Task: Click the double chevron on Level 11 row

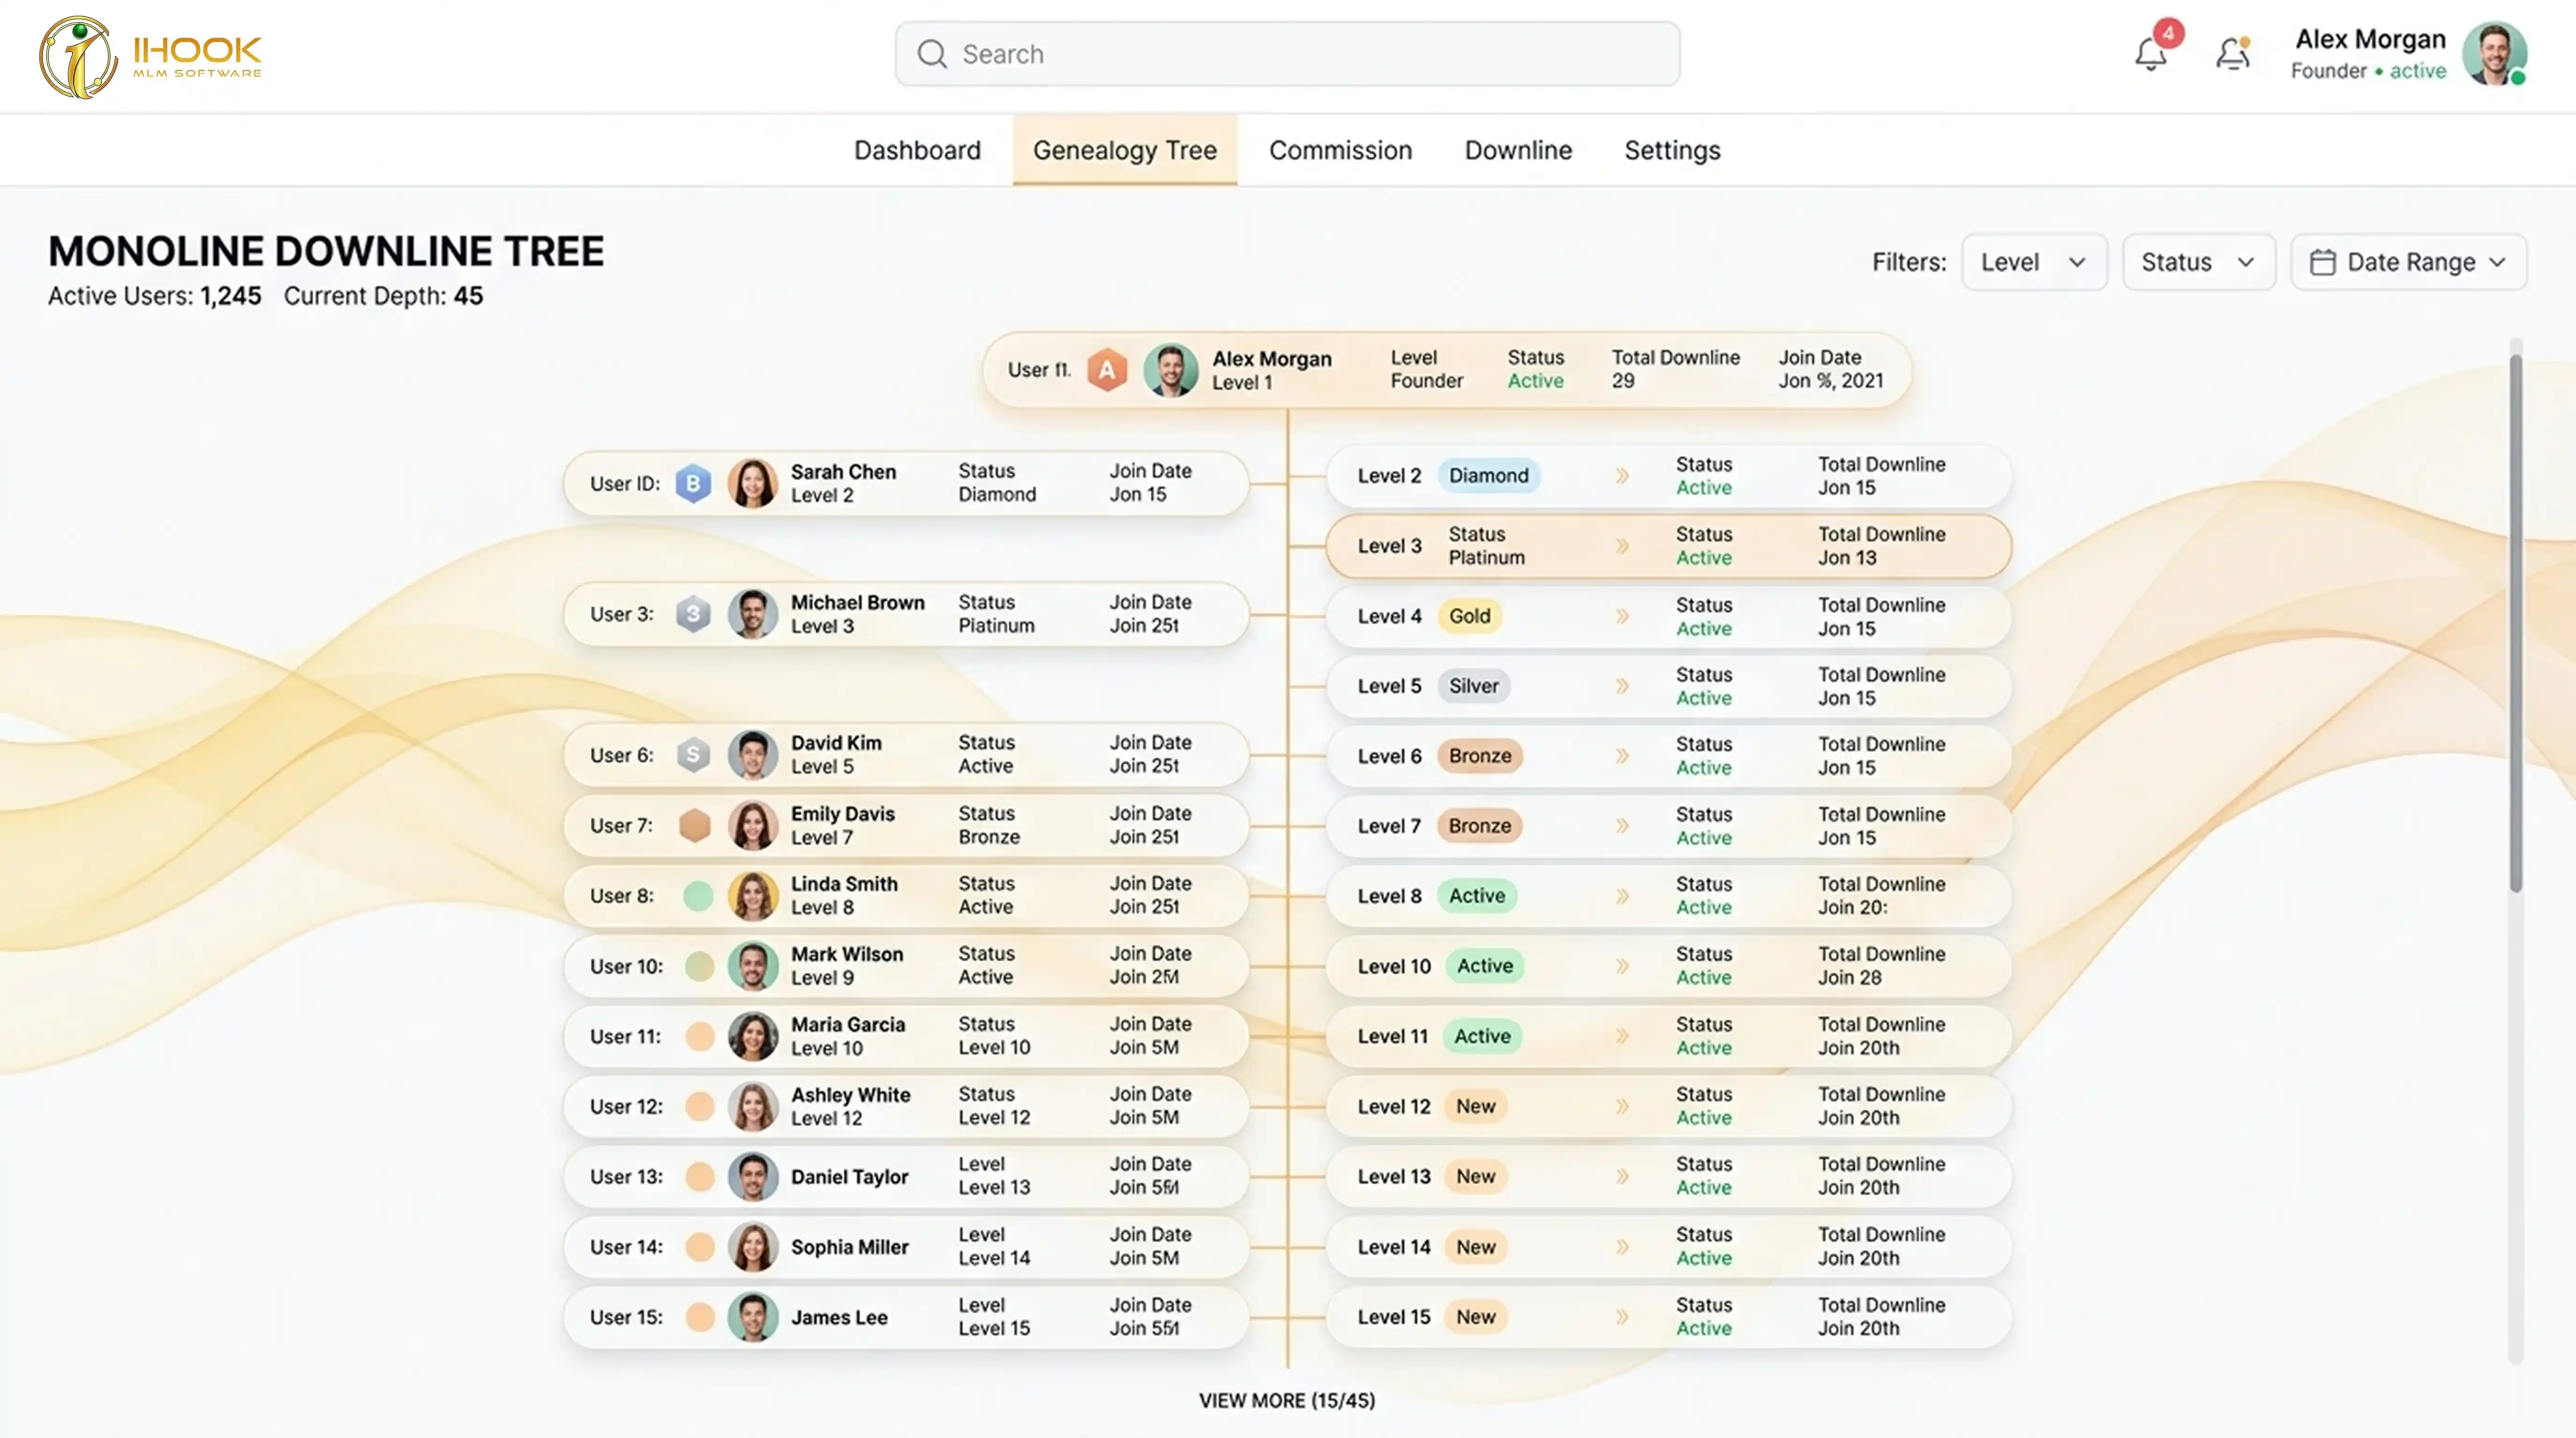Action: click(1622, 1036)
